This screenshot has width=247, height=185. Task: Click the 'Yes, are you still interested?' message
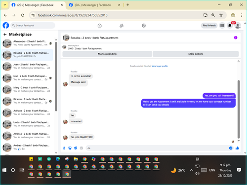tap(219, 96)
